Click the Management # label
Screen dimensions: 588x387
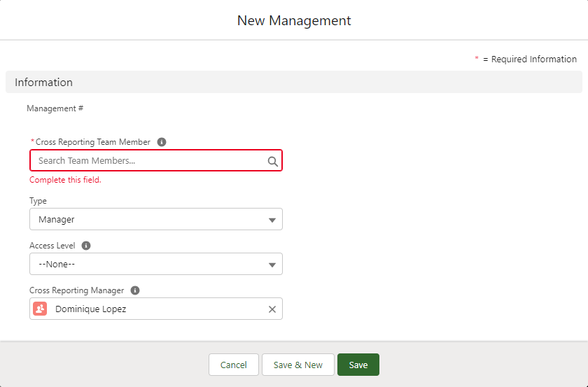coord(55,108)
